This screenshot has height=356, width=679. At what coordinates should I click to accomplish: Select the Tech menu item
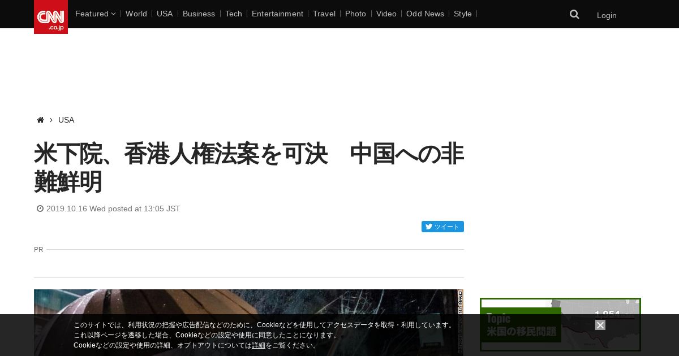234,14
